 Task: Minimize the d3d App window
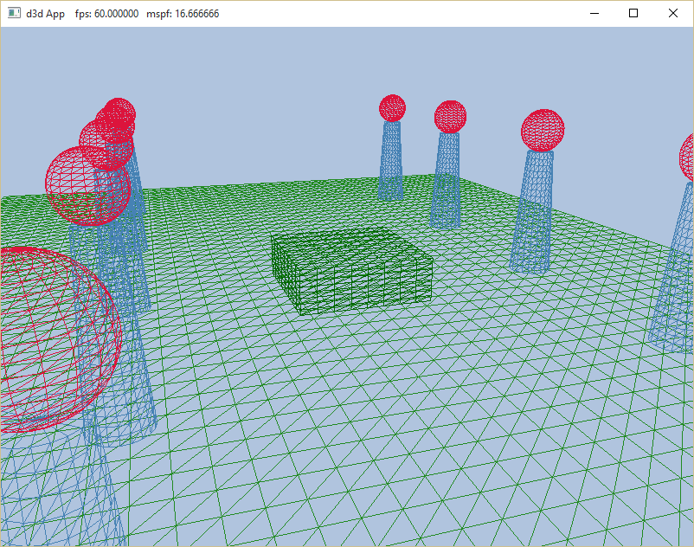[594, 14]
